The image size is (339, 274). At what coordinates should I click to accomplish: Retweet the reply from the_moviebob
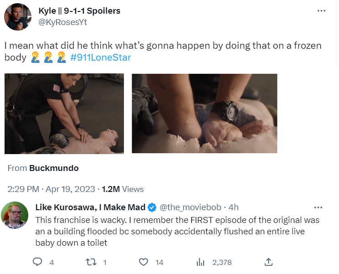[90, 262]
